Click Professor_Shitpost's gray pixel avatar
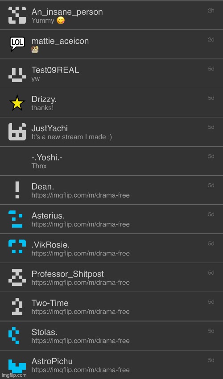 (17, 277)
